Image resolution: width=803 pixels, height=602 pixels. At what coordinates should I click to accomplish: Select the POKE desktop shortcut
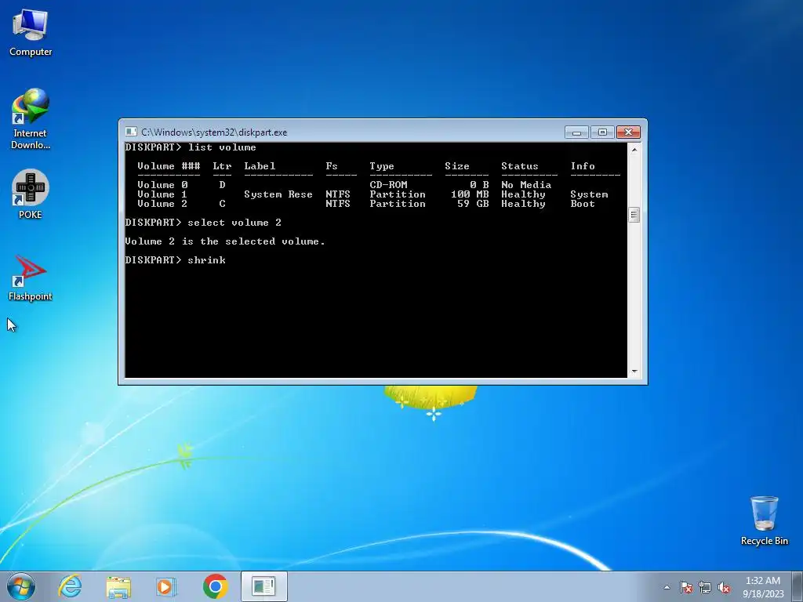point(31,194)
